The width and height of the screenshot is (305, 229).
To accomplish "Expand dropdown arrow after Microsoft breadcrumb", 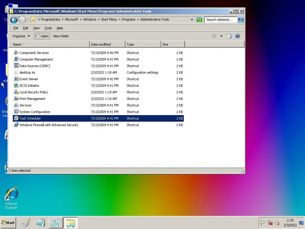I will [81, 19].
